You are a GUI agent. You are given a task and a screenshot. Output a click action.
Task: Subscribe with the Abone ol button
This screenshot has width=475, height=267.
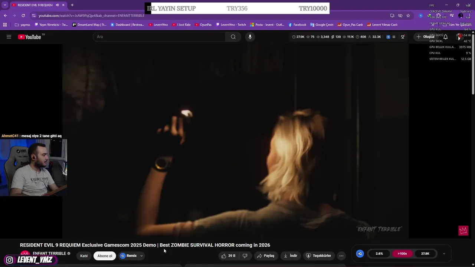coord(105,256)
